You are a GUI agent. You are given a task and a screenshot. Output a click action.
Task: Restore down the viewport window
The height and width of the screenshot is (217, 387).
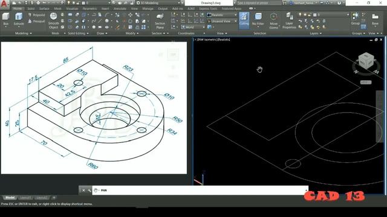pos(376,40)
